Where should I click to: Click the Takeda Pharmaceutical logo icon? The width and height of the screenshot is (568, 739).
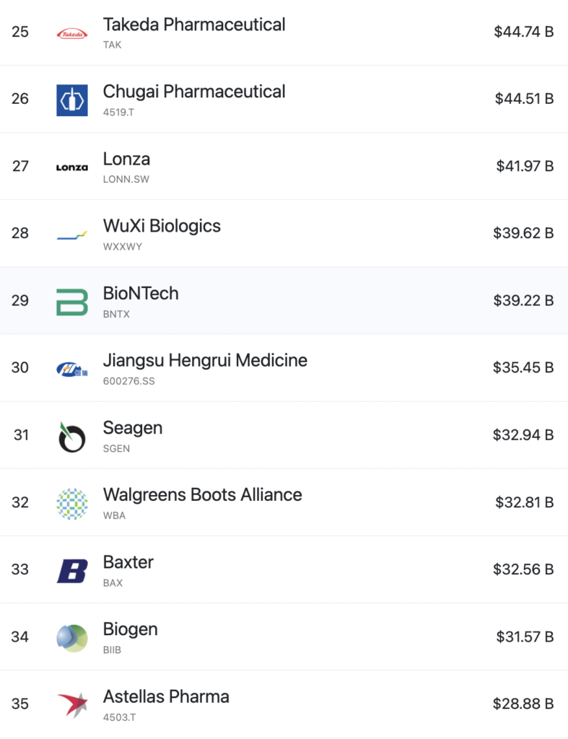(x=72, y=34)
